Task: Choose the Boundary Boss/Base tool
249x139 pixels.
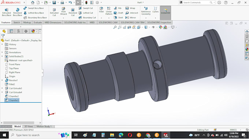Action: 35,17
